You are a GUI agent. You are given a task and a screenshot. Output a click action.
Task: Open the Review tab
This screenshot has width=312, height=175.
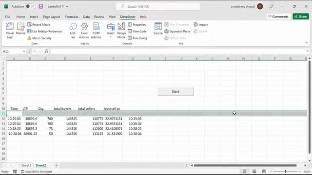pyautogui.click(x=99, y=17)
